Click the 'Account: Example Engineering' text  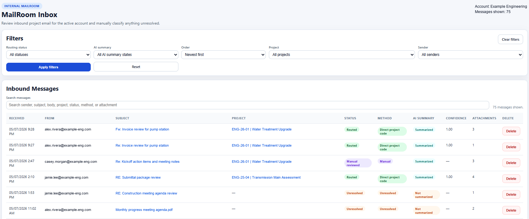tap(501, 7)
